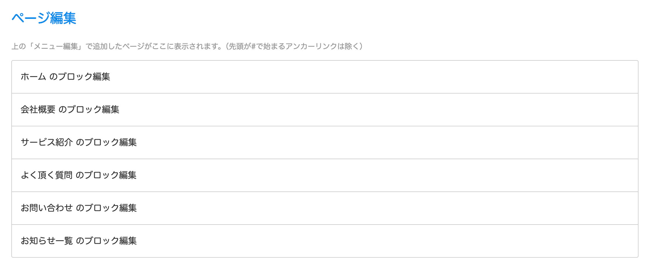This screenshot has height=269, width=651.
Task: Click the お問い合わせ block editing label
Action: pos(79,208)
